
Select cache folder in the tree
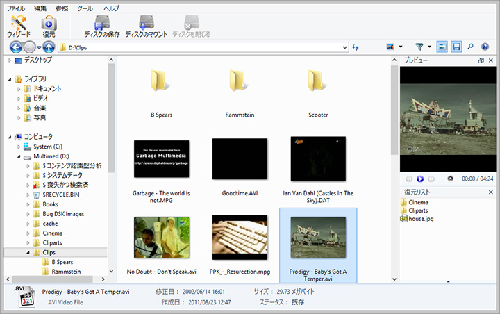click(x=50, y=224)
